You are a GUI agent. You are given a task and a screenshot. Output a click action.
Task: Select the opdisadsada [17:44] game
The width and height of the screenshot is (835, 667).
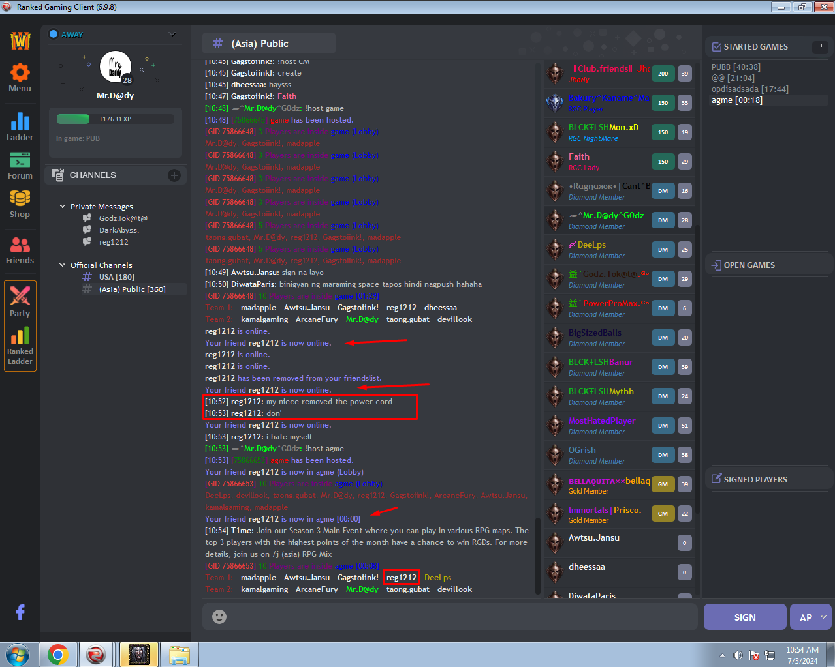click(750, 89)
